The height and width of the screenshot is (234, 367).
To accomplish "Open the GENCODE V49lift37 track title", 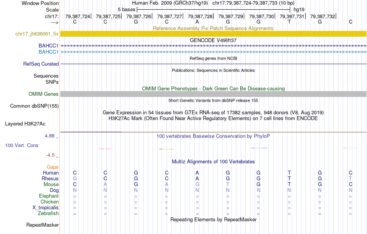I will pyautogui.click(x=213, y=40).
